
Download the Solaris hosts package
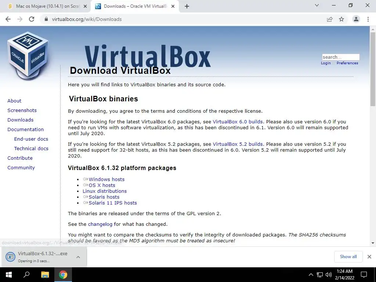pos(104,197)
